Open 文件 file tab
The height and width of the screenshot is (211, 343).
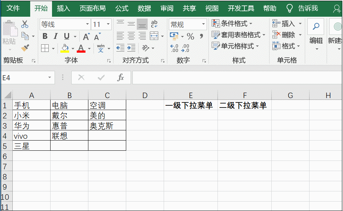[13, 8]
